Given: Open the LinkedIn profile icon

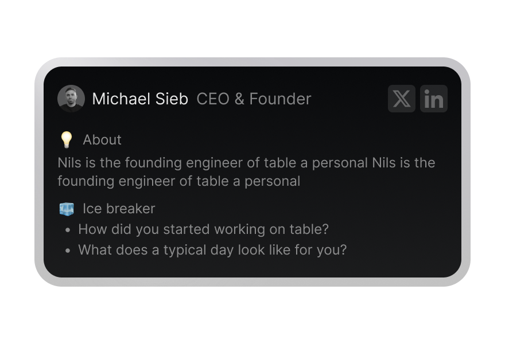Looking at the screenshot, I should pos(434,99).
